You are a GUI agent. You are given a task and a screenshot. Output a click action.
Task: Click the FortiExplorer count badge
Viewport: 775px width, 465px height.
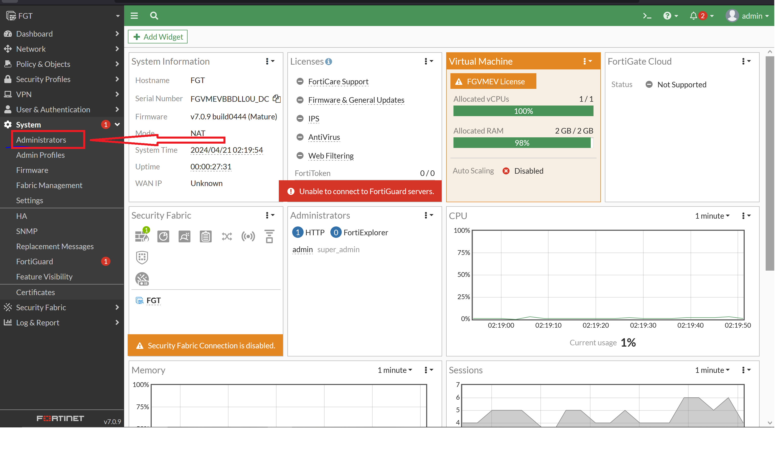click(x=336, y=232)
